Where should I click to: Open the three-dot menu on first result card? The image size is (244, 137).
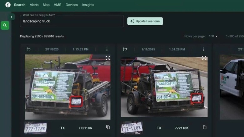(x=107, y=49)
